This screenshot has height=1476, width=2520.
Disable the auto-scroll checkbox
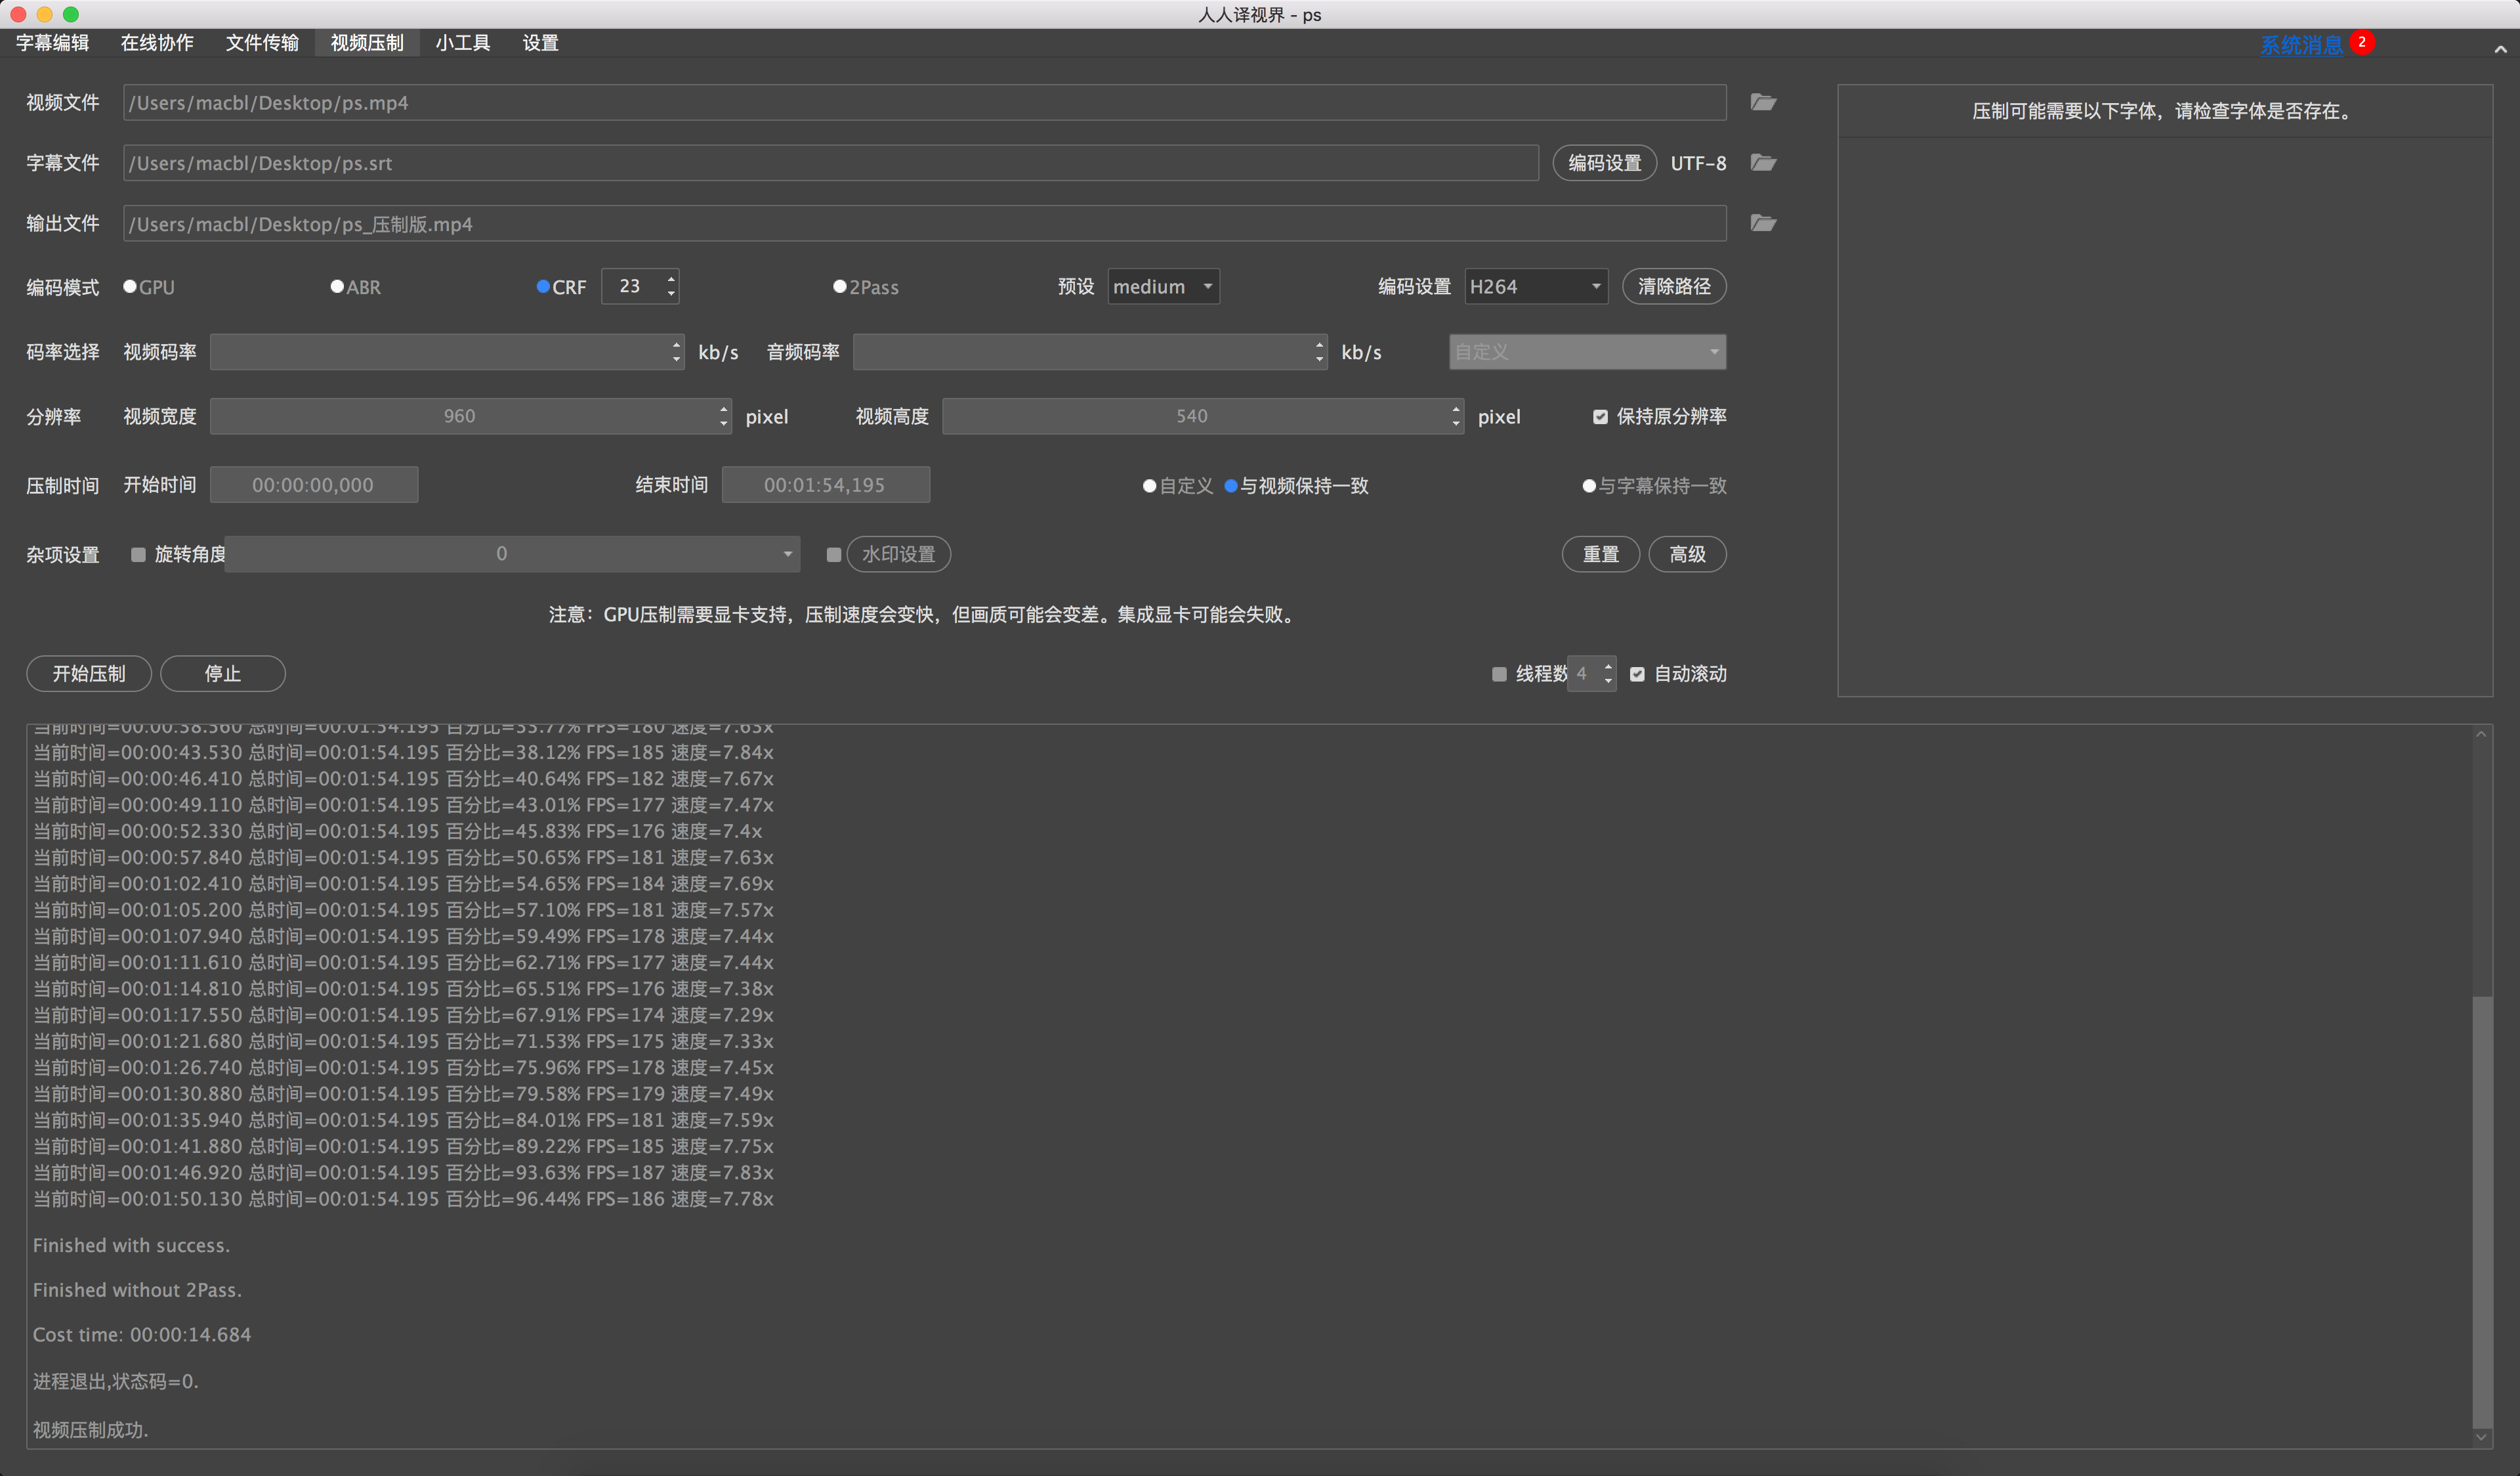(1637, 674)
